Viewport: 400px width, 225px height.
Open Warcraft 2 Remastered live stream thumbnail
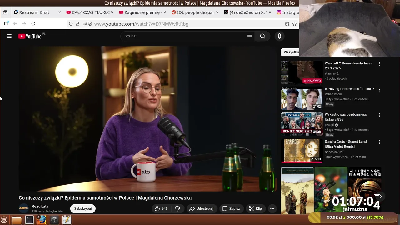pos(302,72)
